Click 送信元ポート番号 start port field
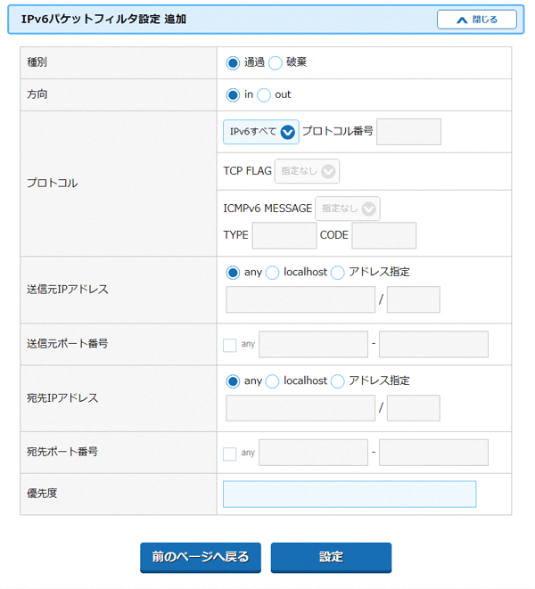Viewport: 535px width, 589px height. click(313, 344)
